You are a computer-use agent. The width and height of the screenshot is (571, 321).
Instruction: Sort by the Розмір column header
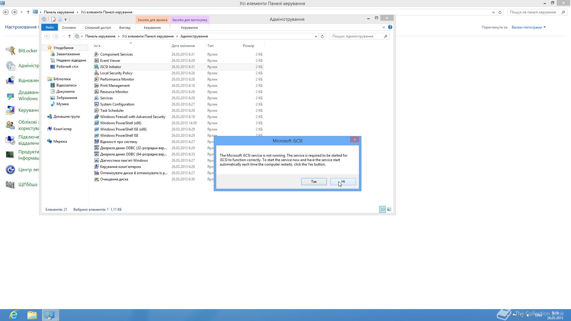[252, 46]
